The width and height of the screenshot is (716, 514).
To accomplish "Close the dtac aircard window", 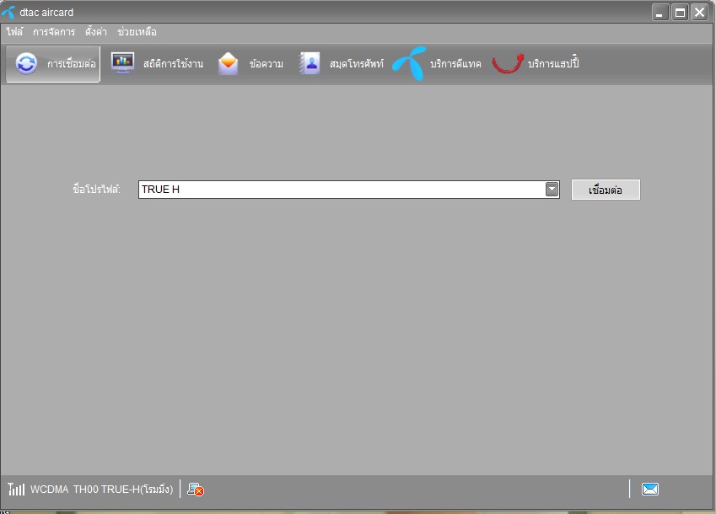I will [x=700, y=13].
